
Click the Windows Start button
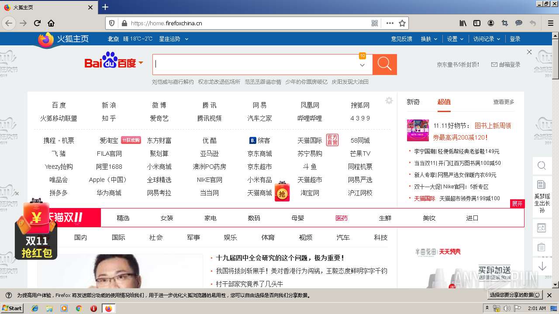(x=12, y=308)
